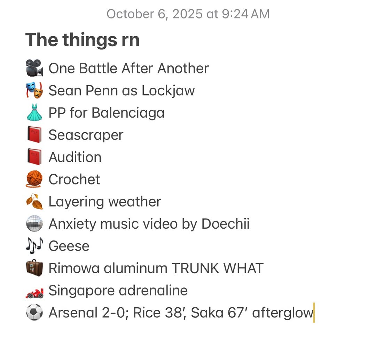Click the mirror ball emoji
Screen dimensions: 376x340
pyautogui.click(x=34, y=224)
